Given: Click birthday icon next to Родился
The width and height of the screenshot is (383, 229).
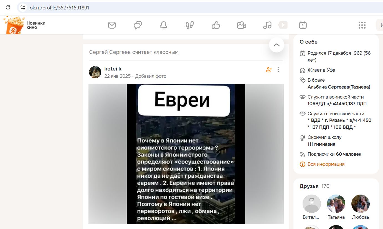Looking at the screenshot, I should pos(303,53).
